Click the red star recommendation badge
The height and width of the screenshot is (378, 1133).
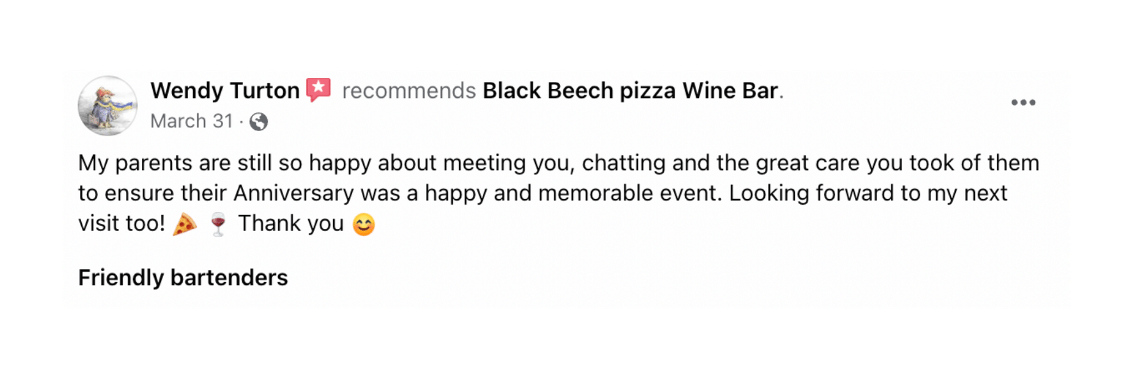click(x=318, y=90)
